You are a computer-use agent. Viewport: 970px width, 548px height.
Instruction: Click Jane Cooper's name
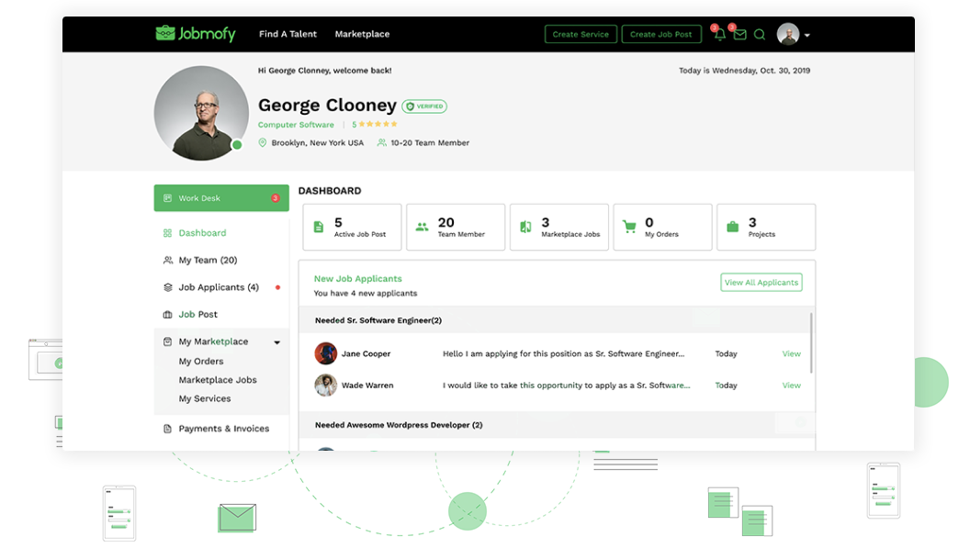click(x=367, y=353)
